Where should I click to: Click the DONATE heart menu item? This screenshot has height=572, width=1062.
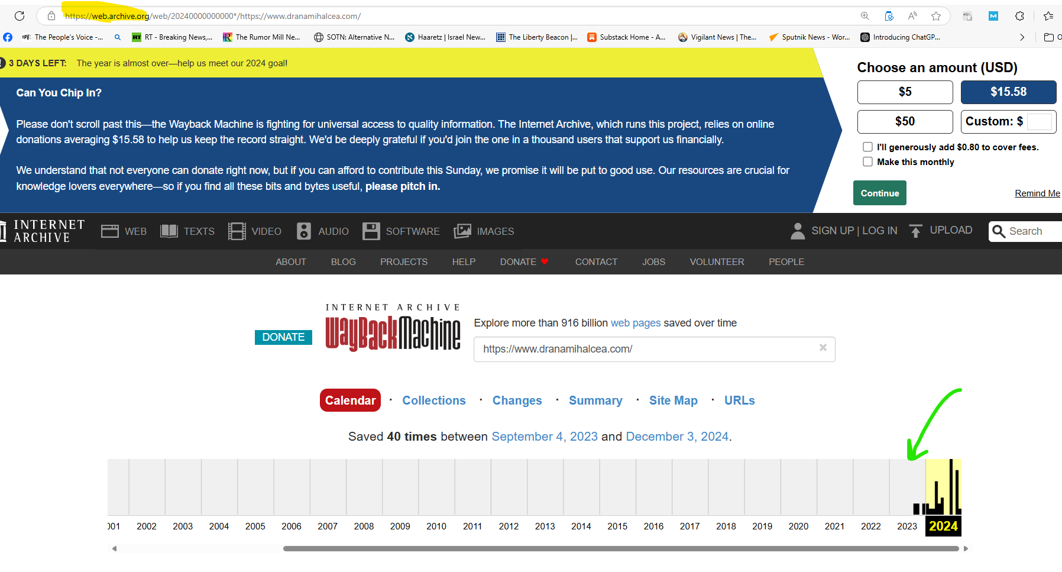point(524,262)
